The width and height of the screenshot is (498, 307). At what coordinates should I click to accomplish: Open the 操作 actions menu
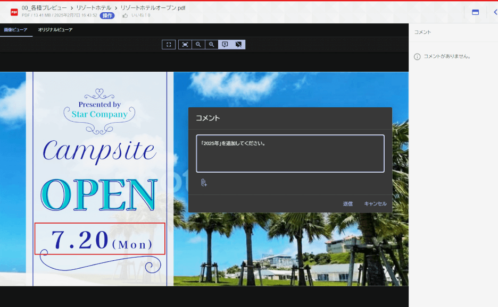coord(107,15)
